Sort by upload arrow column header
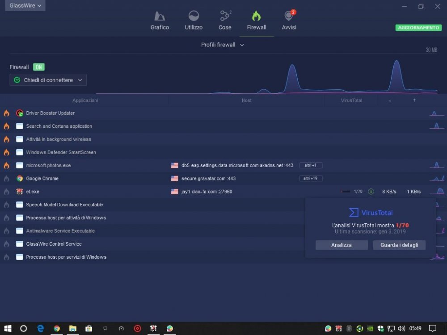The image size is (447, 335). 414,100
